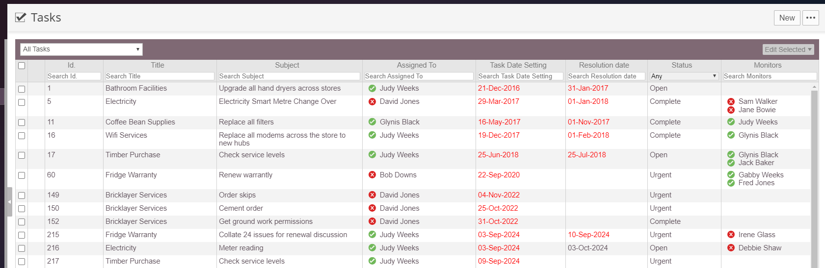Tick checkbox for task 60 Fridge Warranty

(x=22, y=175)
